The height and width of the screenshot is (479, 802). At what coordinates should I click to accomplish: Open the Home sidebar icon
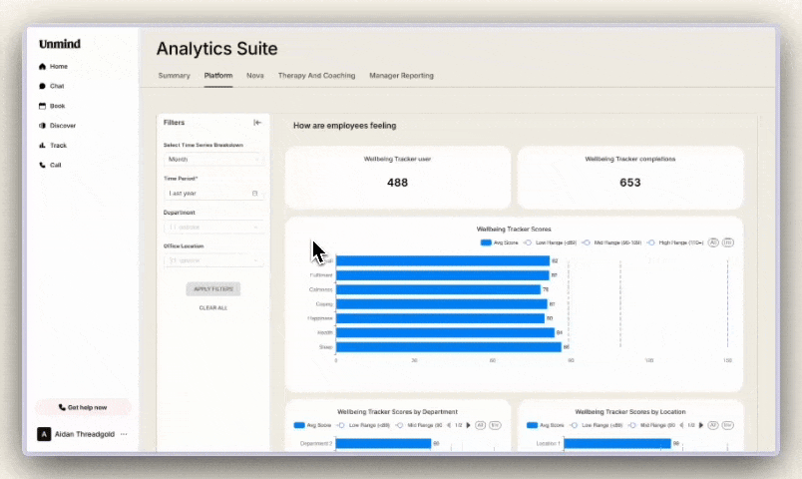[x=42, y=67]
